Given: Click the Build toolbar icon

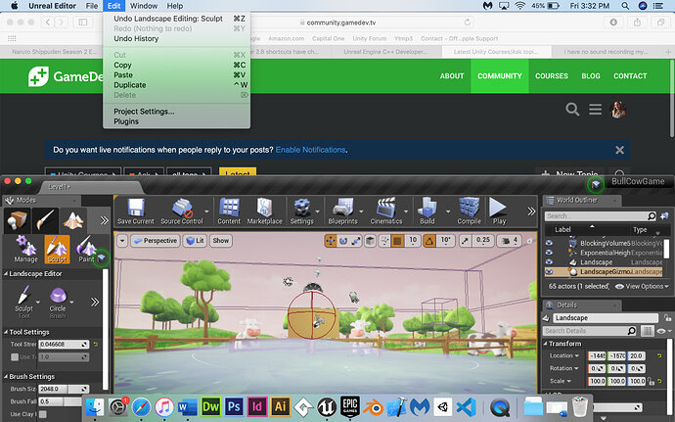Looking at the screenshot, I should 427,211.
